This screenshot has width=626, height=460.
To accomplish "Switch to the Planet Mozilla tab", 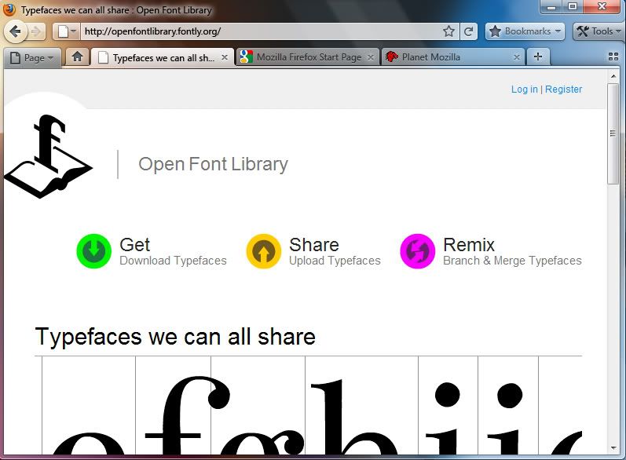I will tap(453, 57).
